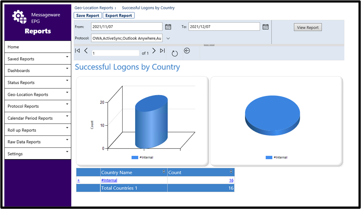Open the Protocol dropdown list

(x=168, y=38)
